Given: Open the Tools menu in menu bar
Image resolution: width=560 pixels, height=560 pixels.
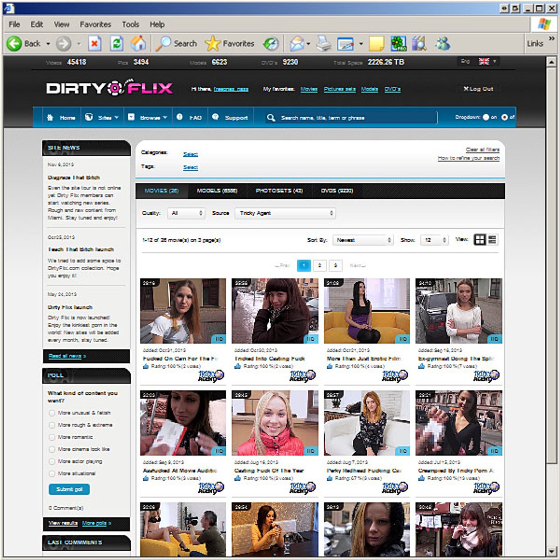Looking at the screenshot, I should [130, 24].
